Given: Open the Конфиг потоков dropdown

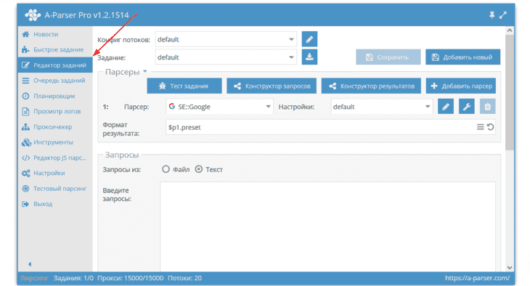Looking at the screenshot, I should tap(226, 39).
